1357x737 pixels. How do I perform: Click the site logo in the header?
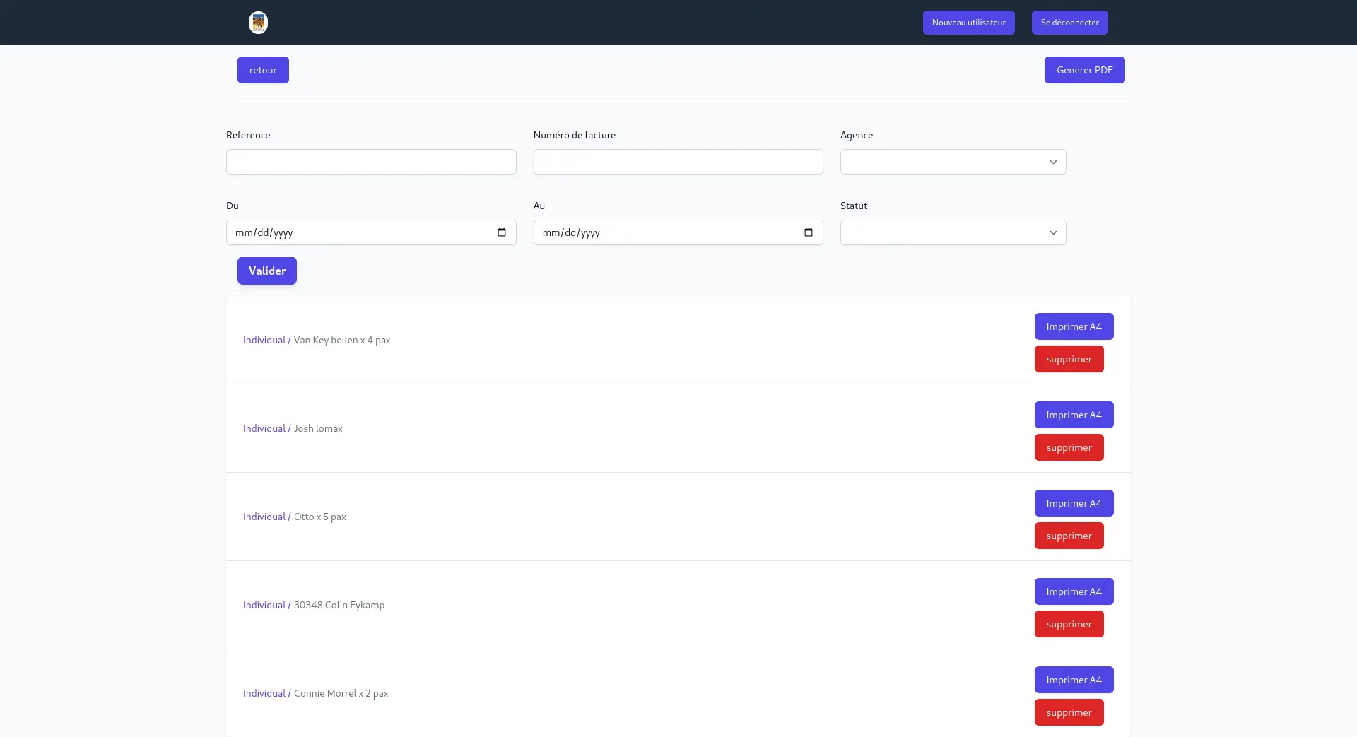click(258, 23)
